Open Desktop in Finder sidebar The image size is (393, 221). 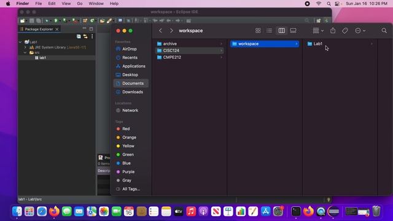(x=131, y=75)
